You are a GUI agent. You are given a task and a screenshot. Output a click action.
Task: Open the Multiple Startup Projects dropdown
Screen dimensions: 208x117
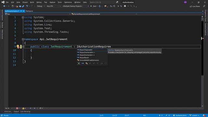(75, 6)
